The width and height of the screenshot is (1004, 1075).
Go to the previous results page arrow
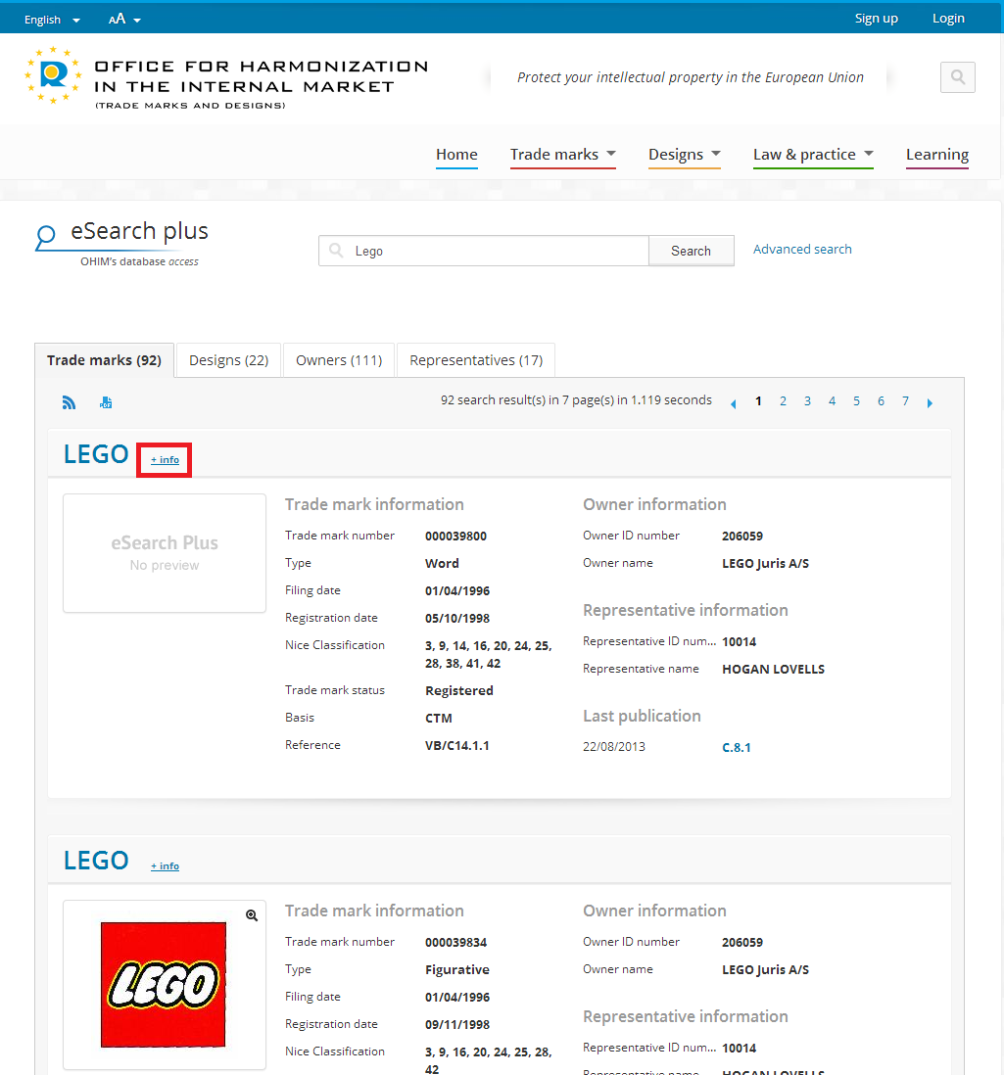click(x=733, y=403)
